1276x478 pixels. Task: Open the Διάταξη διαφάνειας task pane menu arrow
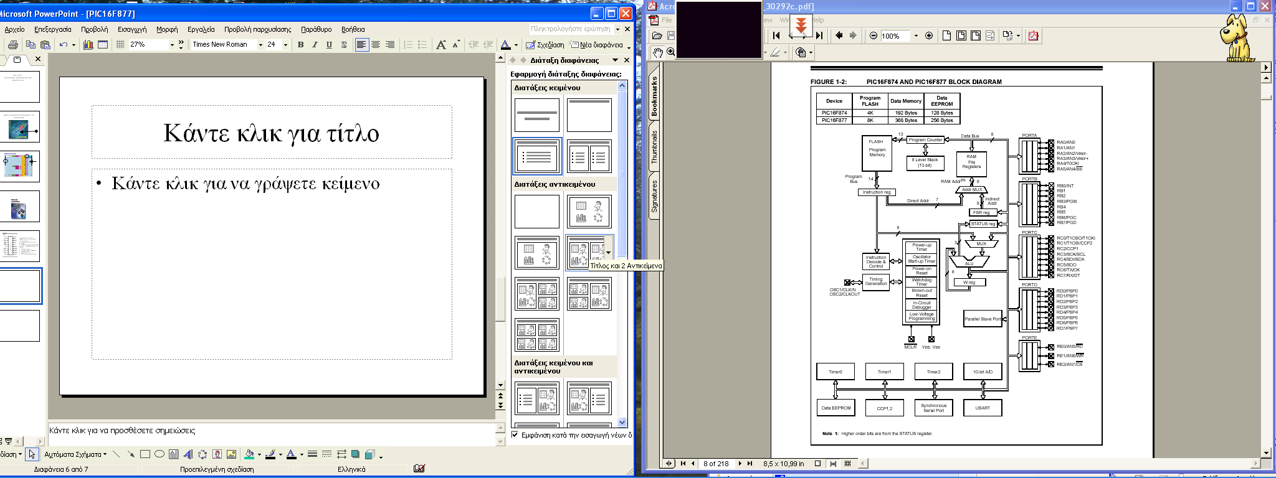pos(616,60)
